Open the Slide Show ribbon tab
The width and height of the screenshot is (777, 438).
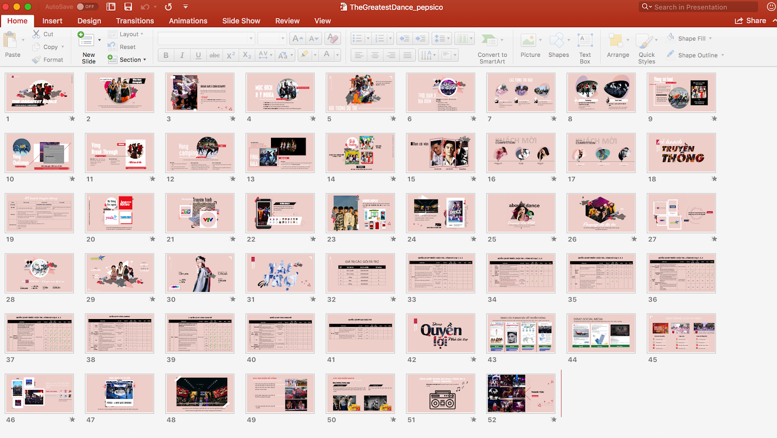(241, 20)
